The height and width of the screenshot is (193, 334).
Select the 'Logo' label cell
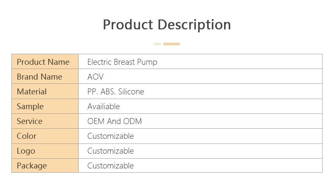point(45,151)
